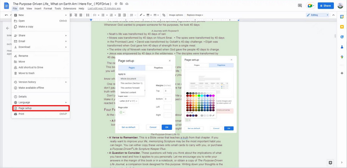Click the move-to-folder icon beside title
Image resolution: width=347 pixels, height=168 pixels.
pos(121,4)
